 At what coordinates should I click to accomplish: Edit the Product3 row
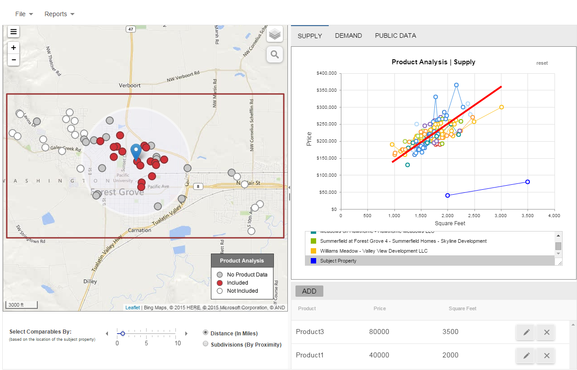[x=526, y=332]
